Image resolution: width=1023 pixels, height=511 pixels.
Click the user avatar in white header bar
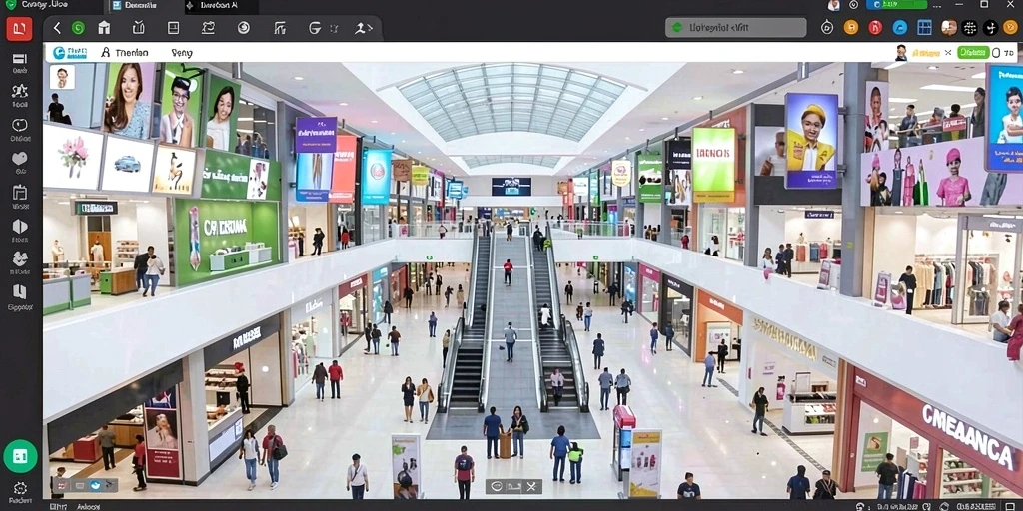(901, 52)
